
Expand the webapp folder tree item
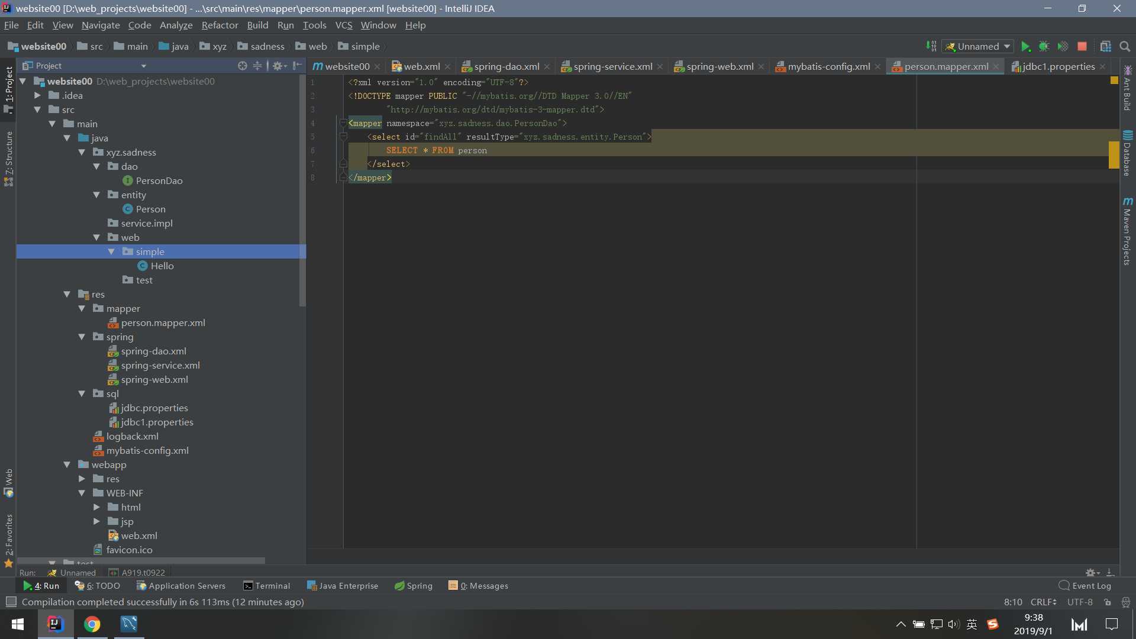pos(69,464)
